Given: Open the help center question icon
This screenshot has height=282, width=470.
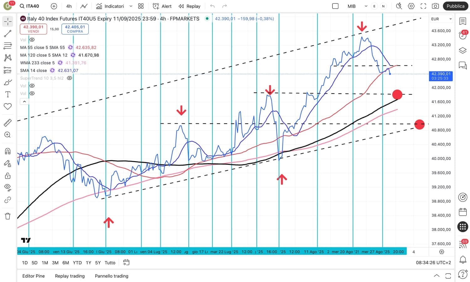Looking at the screenshot, I should click(x=463, y=274).
